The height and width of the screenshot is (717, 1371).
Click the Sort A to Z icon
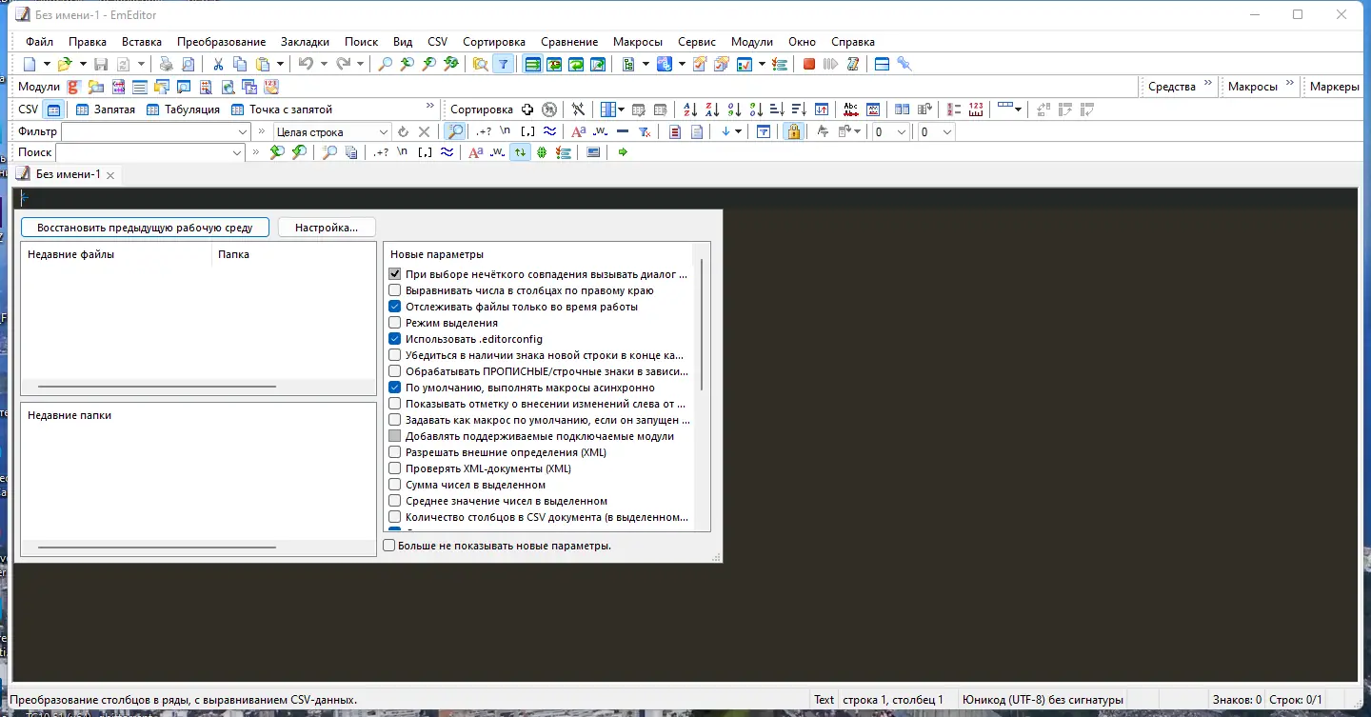[690, 110]
